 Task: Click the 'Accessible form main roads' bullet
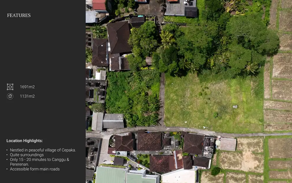[x=34, y=169]
